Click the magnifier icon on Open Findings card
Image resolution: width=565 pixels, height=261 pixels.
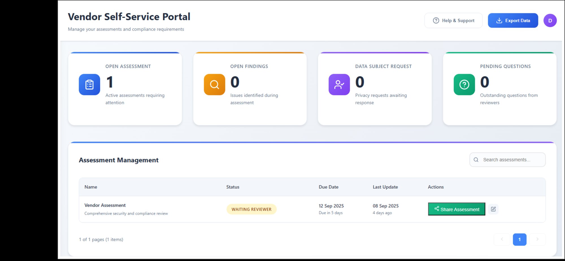(214, 84)
